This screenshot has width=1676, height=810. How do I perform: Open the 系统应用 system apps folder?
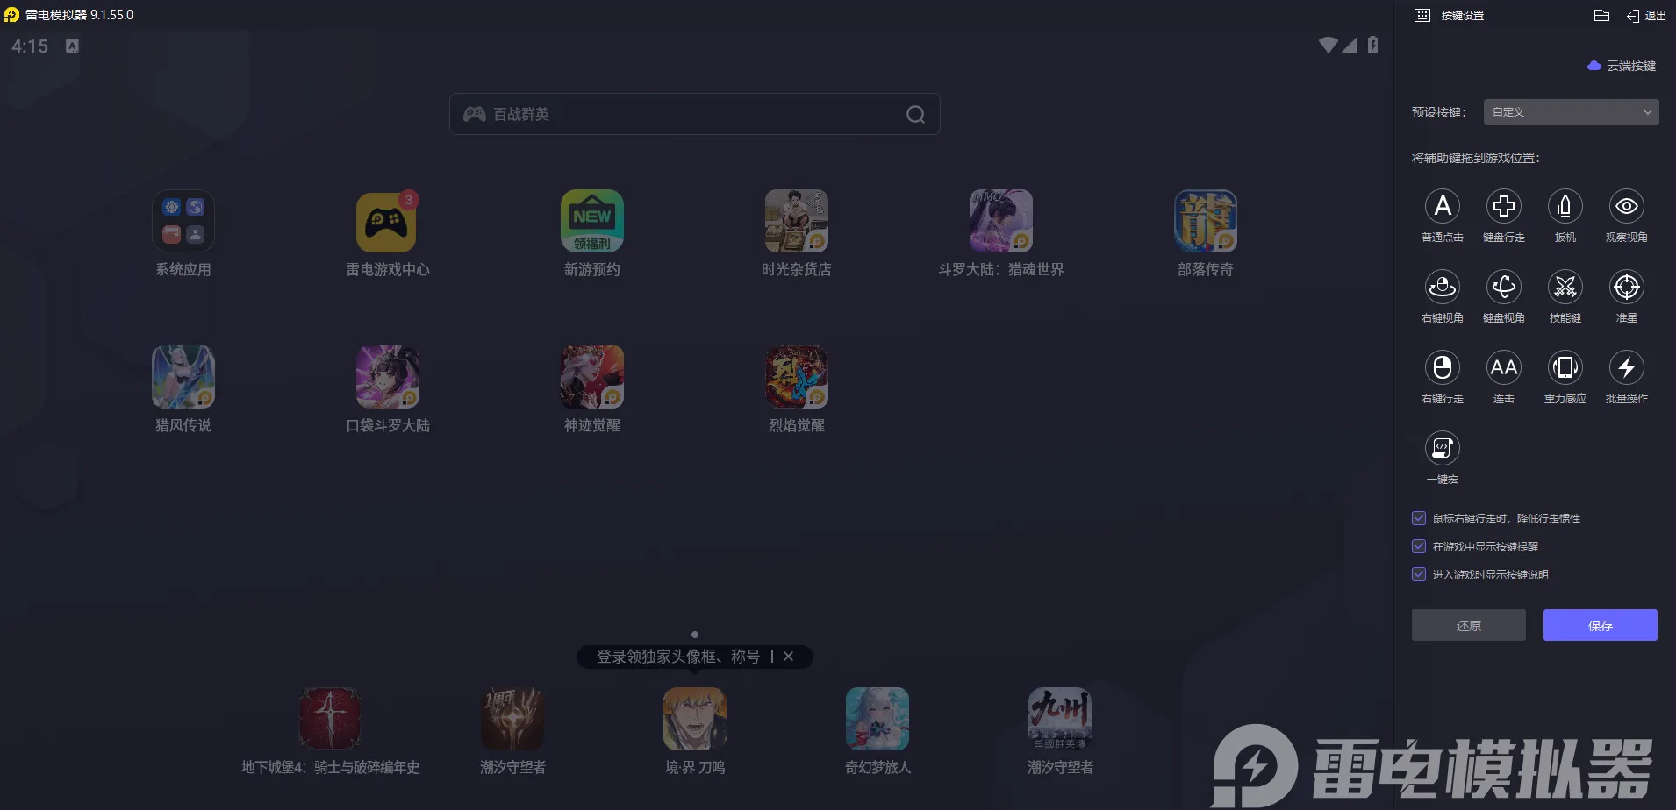[x=183, y=221]
